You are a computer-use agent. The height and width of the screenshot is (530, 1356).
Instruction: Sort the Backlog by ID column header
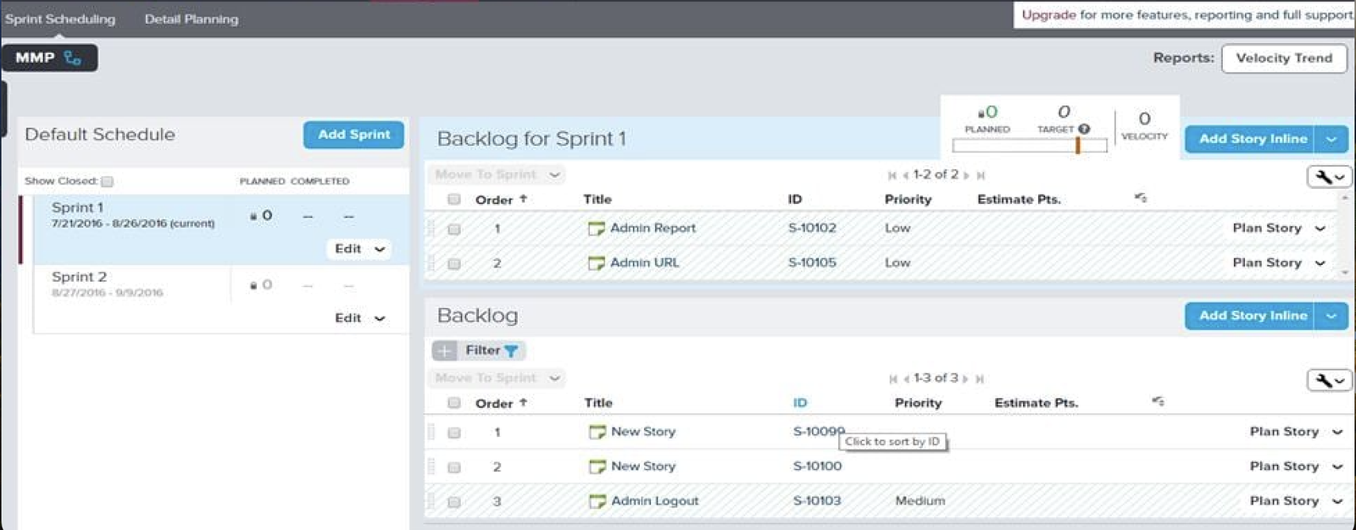(799, 403)
